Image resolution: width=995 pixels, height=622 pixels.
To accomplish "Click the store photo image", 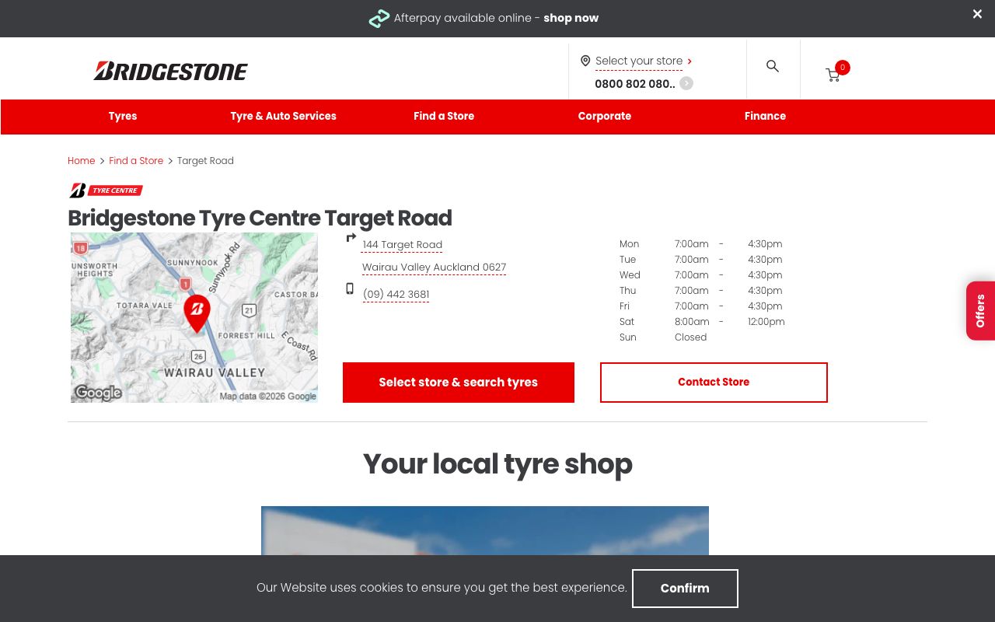I will 485,530.
